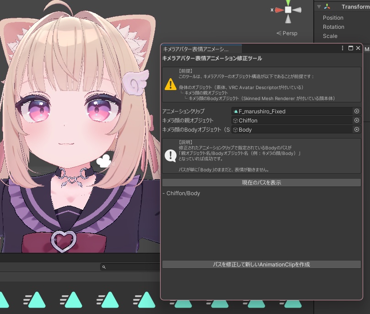Click the Scale label in Transform
Screen dimensions: 370x314
click(x=330, y=36)
